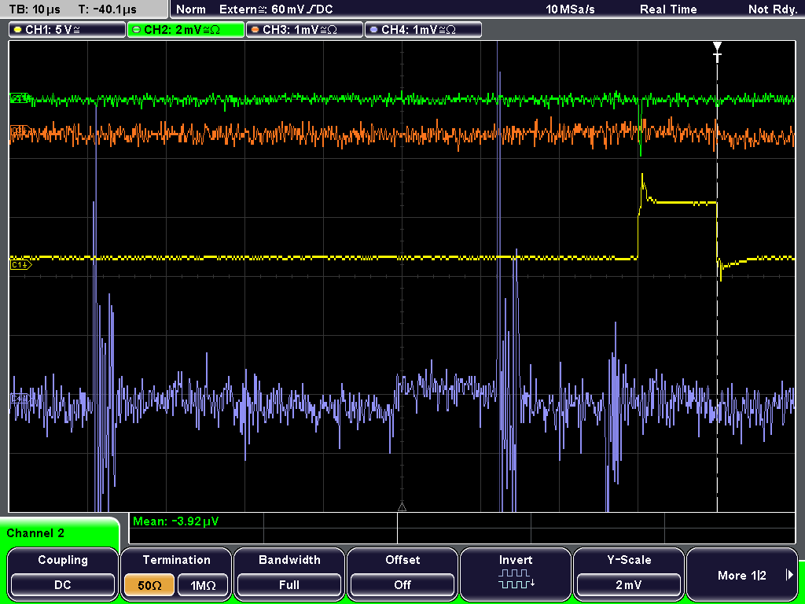Click the blue CH4 color dot

[x=373, y=30]
